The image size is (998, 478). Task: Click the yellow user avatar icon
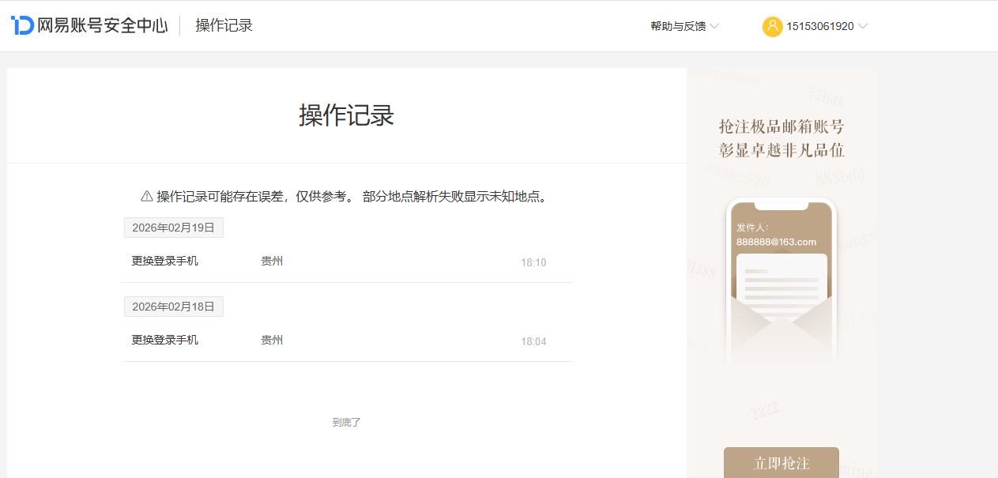(772, 26)
